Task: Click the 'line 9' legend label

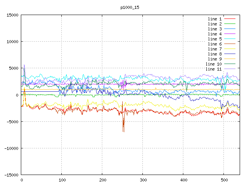Action: coord(215,59)
